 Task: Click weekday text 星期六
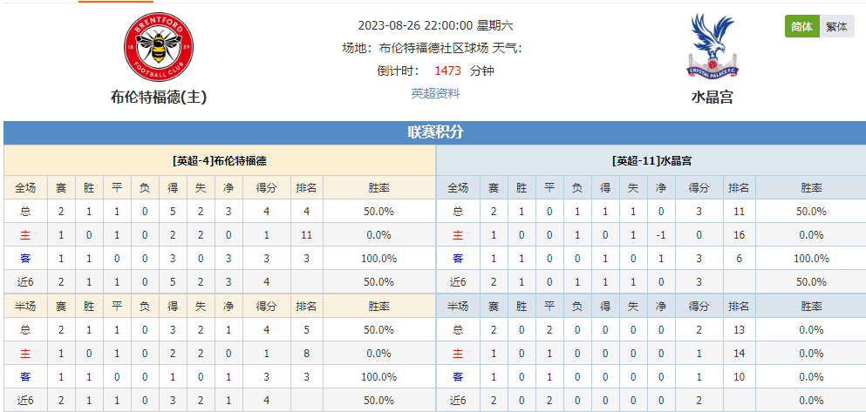(495, 25)
